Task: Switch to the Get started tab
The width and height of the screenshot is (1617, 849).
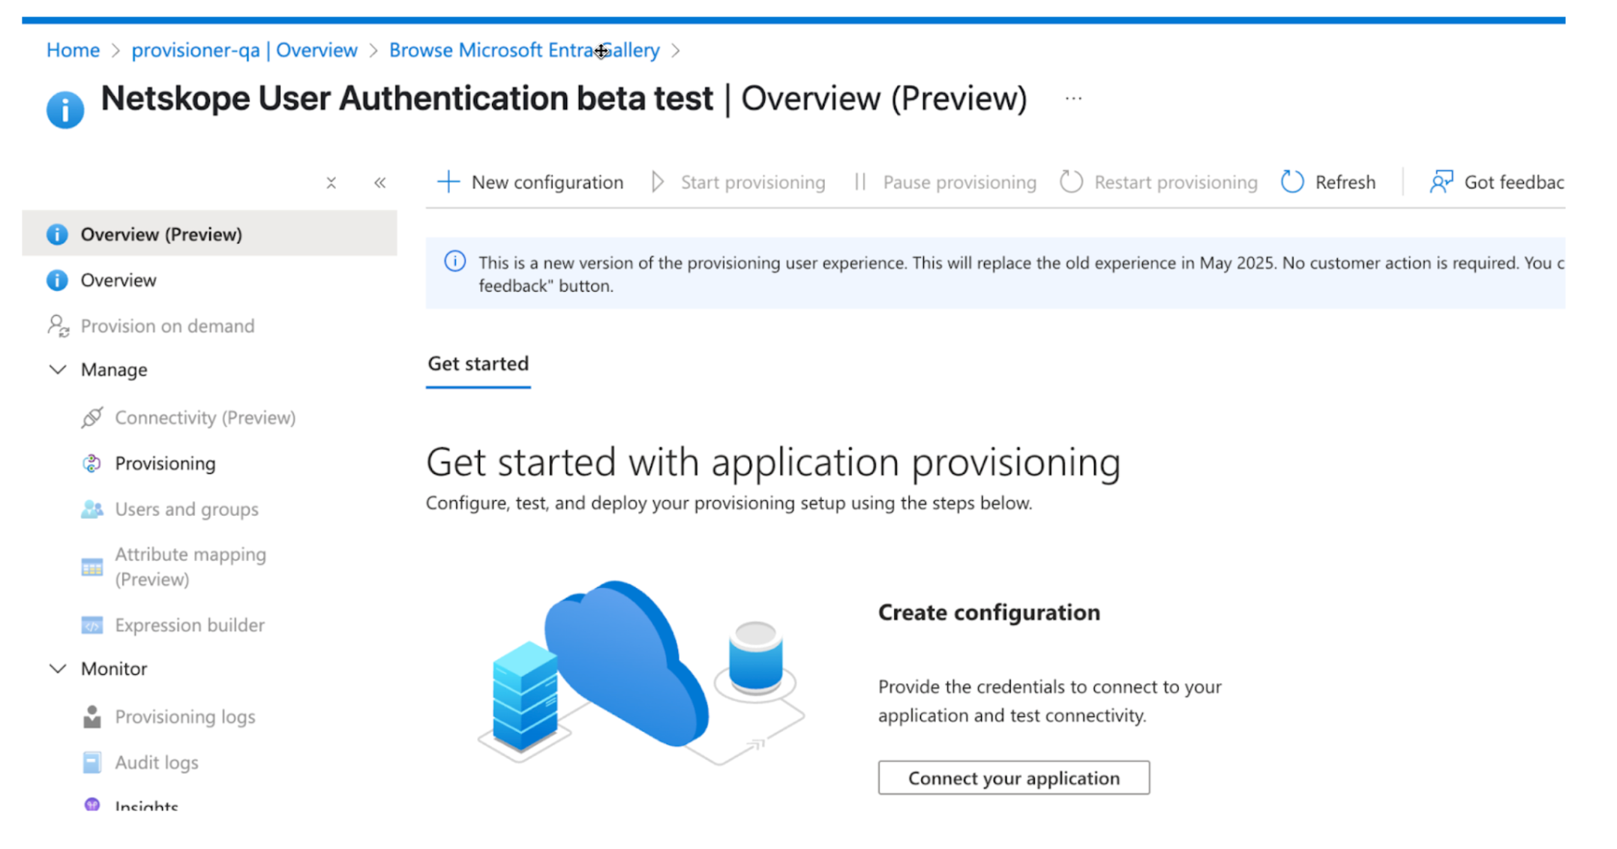Action: (478, 364)
